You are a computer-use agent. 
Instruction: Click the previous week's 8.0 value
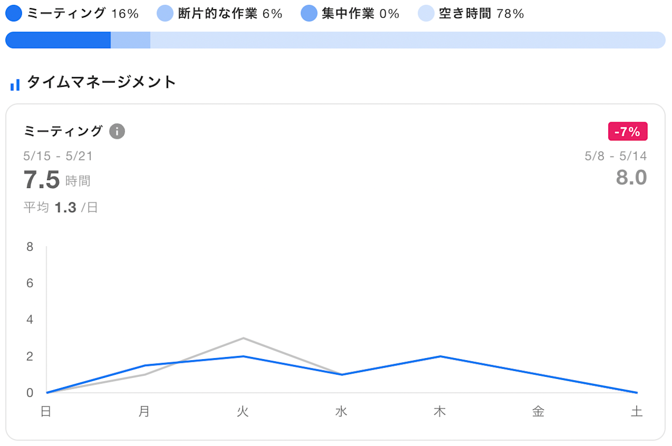point(633,177)
